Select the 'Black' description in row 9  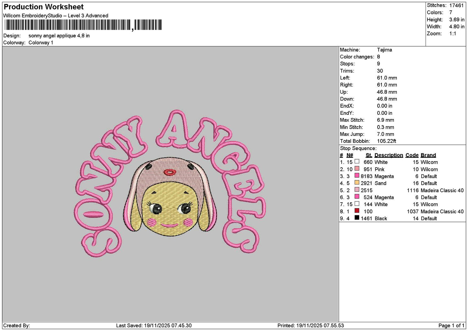pos(381,219)
